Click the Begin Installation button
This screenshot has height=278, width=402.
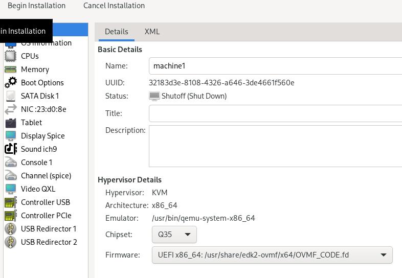click(x=36, y=6)
